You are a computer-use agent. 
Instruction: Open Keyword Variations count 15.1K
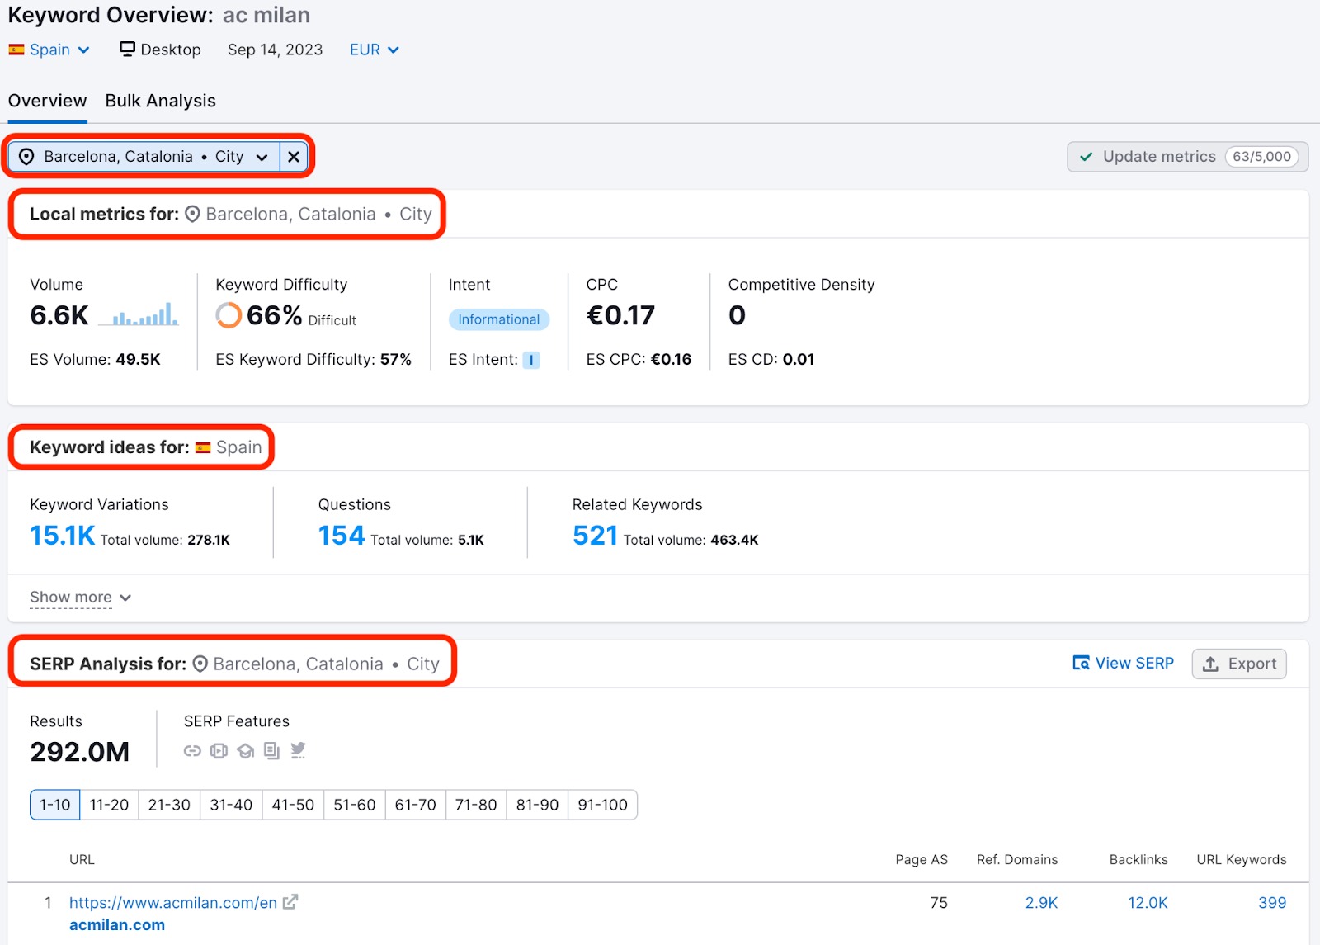coord(63,536)
